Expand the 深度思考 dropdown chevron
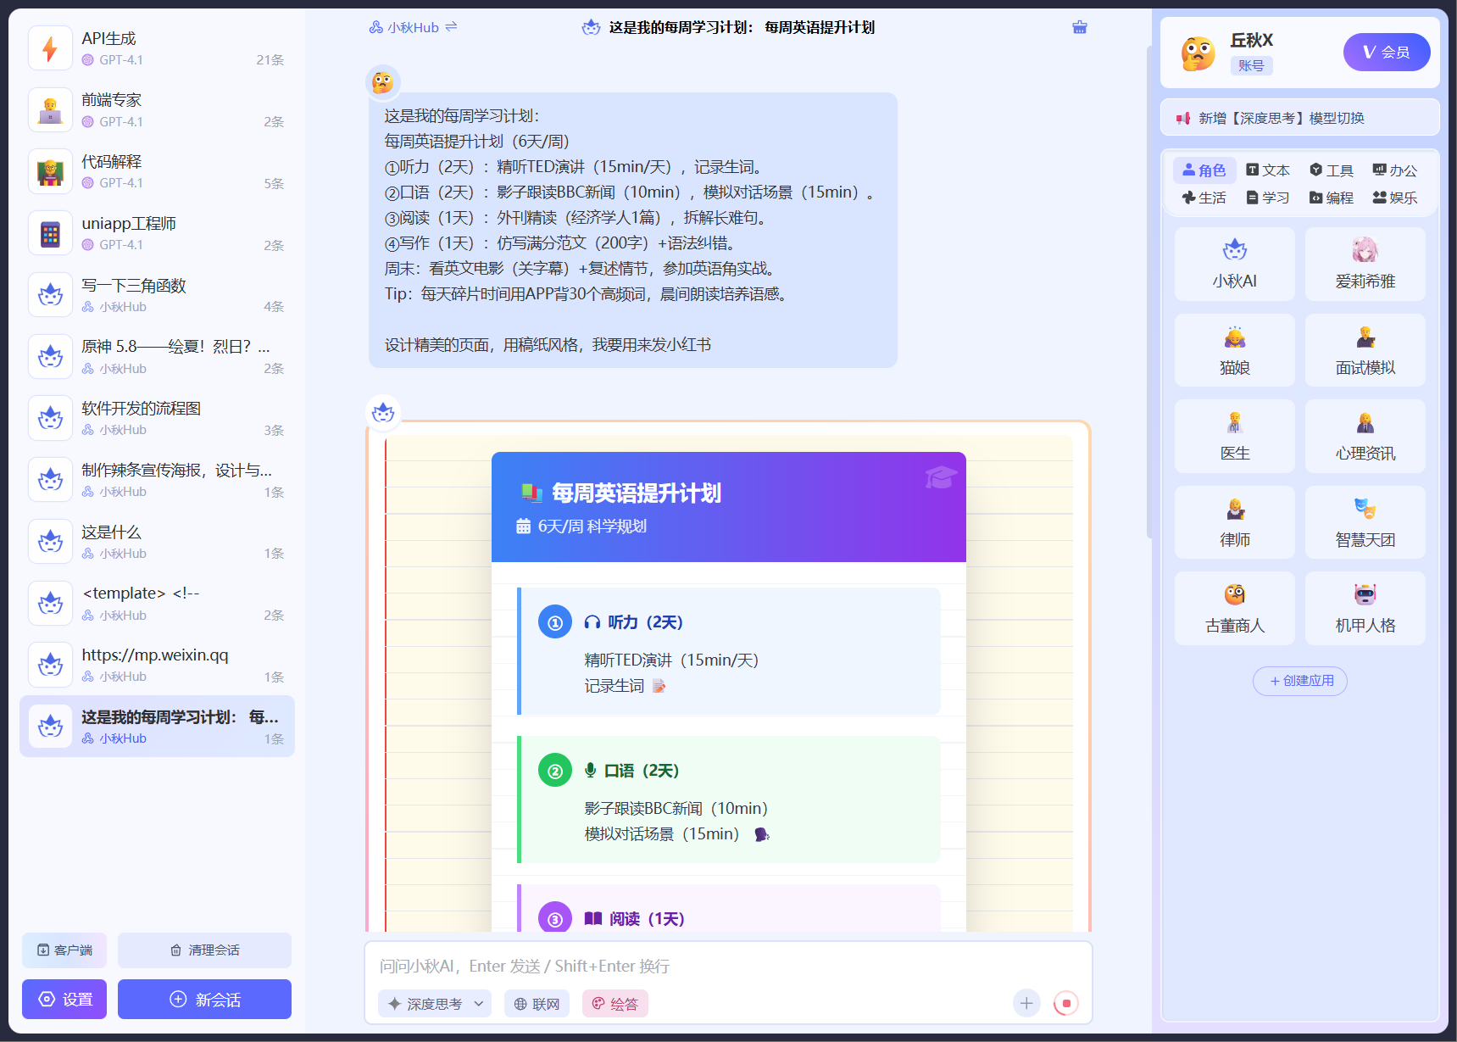This screenshot has width=1457, height=1042. pos(479,1004)
